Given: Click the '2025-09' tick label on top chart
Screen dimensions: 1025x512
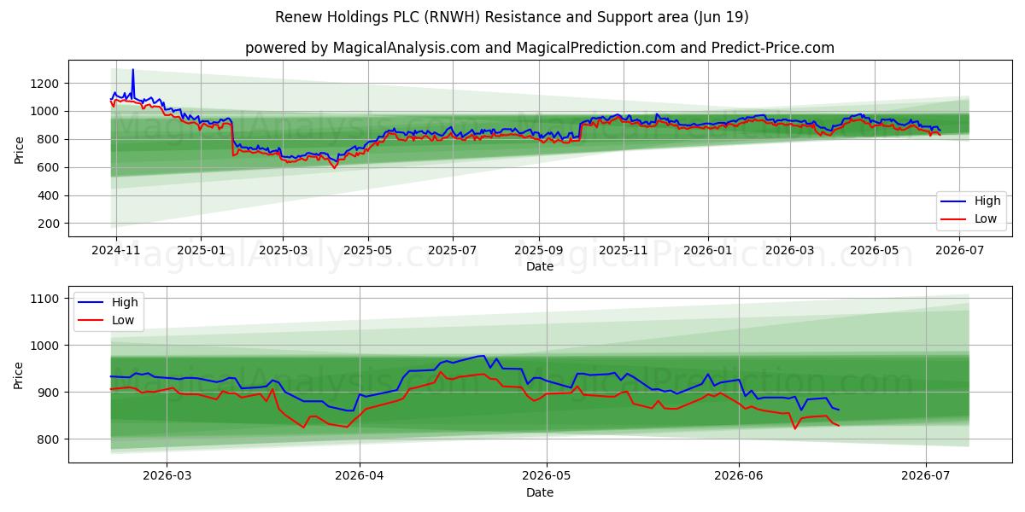Looking at the screenshot, I should [539, 250].
